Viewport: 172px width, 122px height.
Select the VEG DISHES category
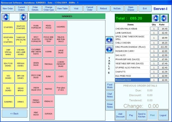(8, 77)
